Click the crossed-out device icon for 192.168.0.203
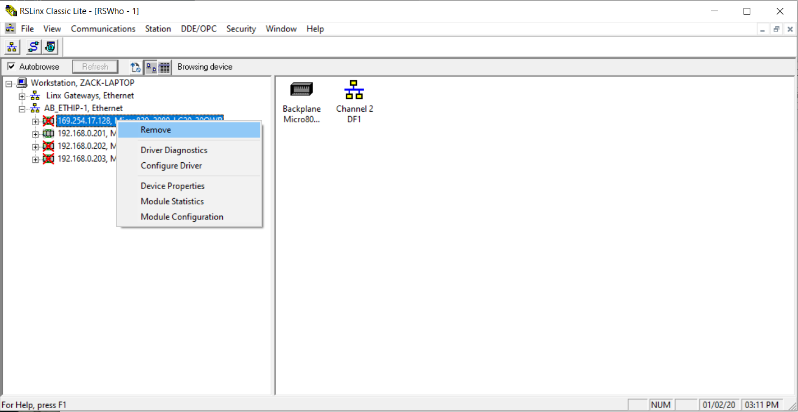Viewport: 798px width, 412px height. coord(49,159)
